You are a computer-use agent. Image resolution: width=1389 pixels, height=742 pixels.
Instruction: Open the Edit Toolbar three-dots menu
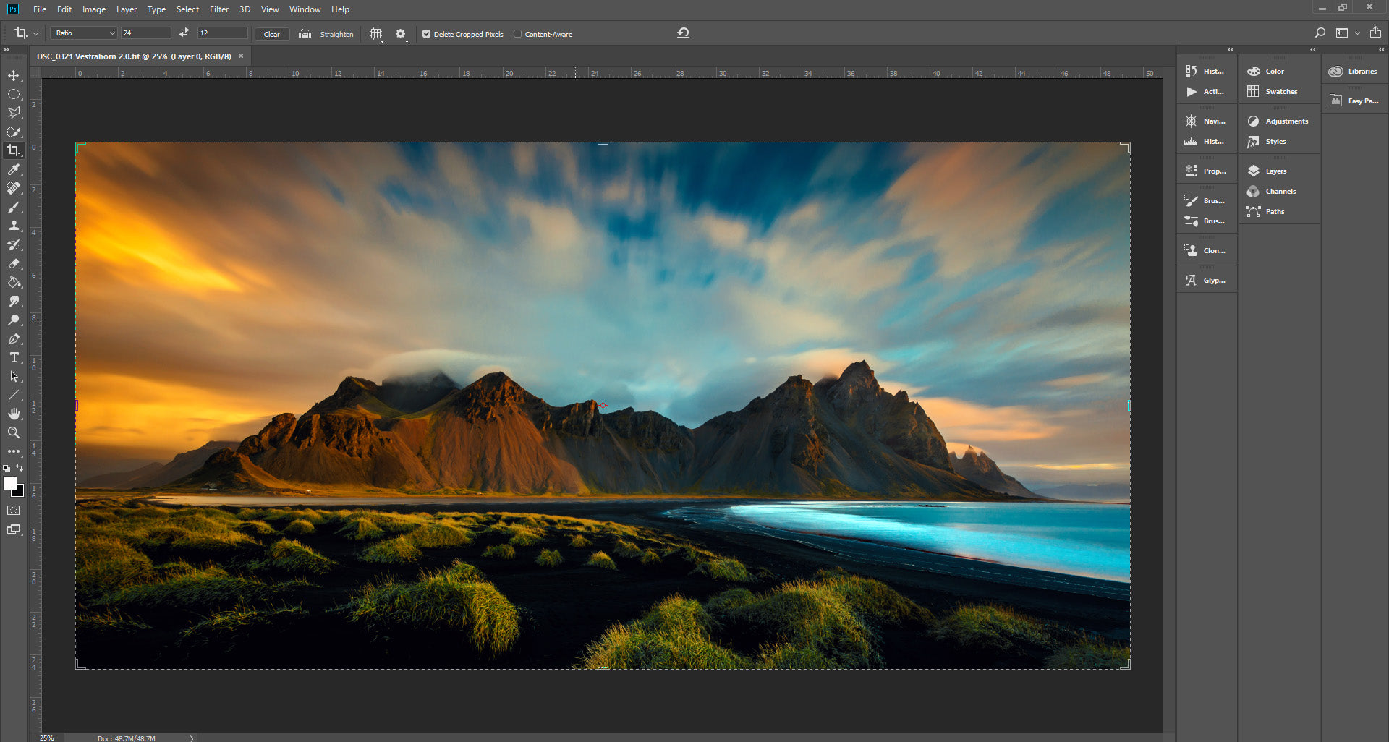(14, 451)
